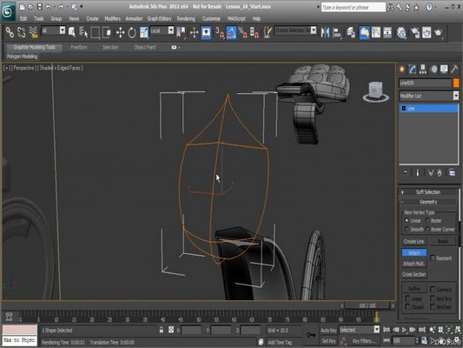This screenshot has width=463, height=348.
Task: Open the Modifiers menu
Action: (113, 18)
